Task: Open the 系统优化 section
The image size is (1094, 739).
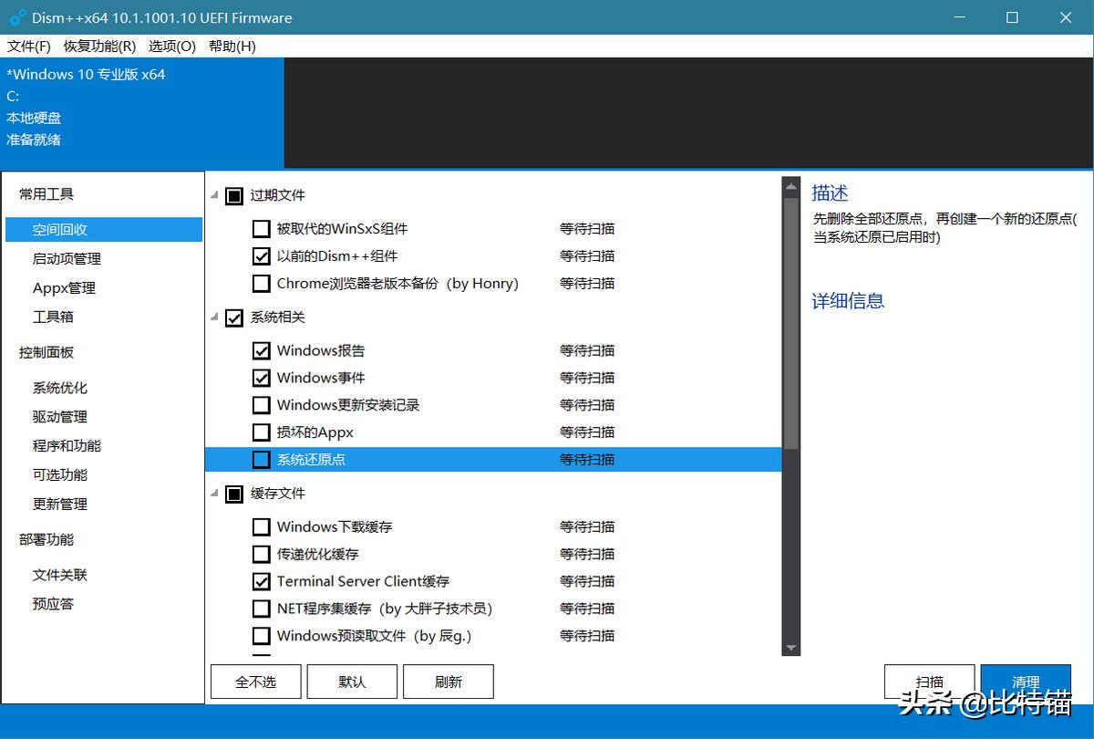Action: pyautogui.click(x=60, y=387)
